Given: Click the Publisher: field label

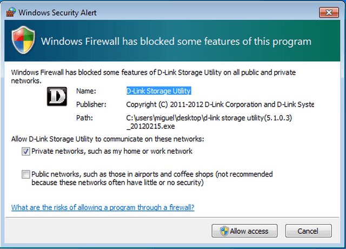Looking at the screenshot, I should (x=91, y=104).
